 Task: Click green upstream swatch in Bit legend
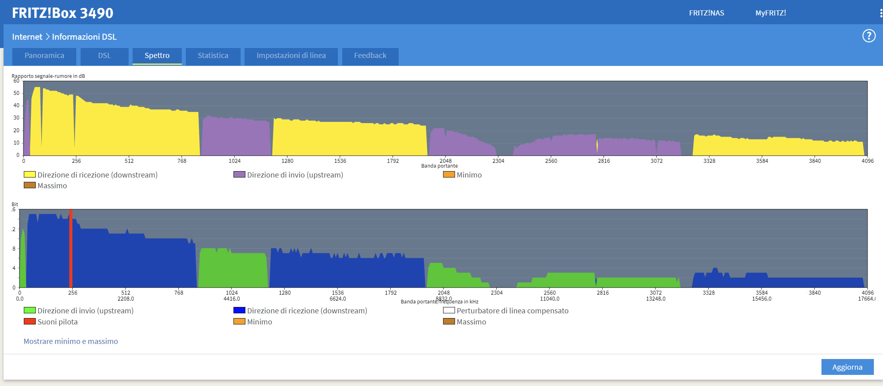coord(30,310)
